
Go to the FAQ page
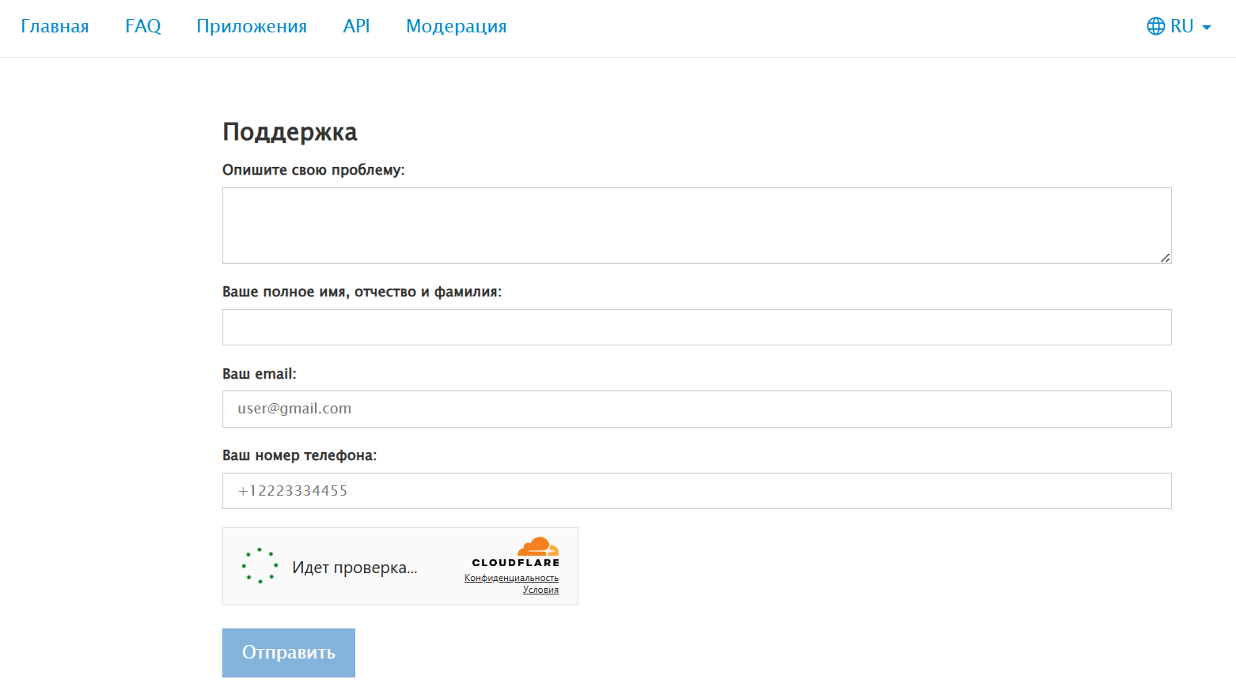pyautogui.click(x=143, y=26)
